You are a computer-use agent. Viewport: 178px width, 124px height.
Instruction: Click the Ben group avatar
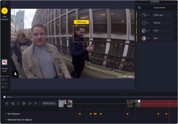click(144, 38)
